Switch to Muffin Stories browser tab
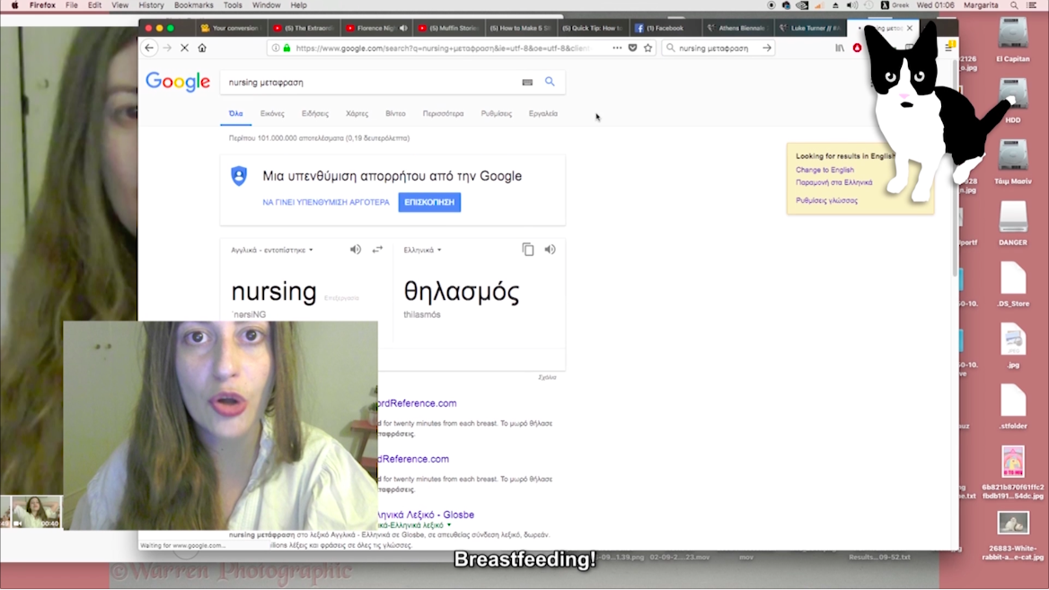 (447, 28)
